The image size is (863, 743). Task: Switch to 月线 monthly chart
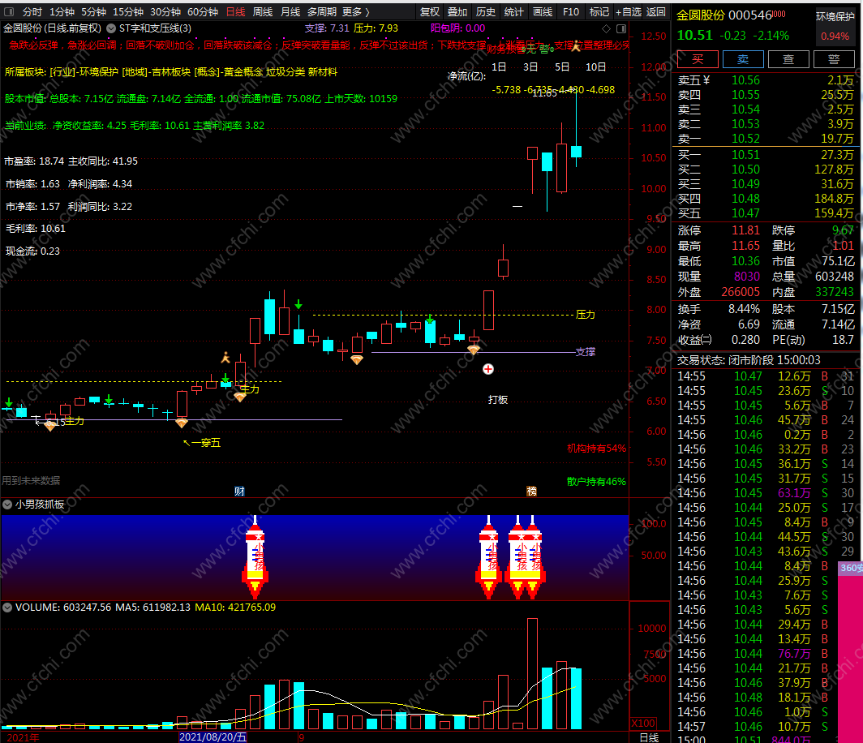tap(290, 11)
